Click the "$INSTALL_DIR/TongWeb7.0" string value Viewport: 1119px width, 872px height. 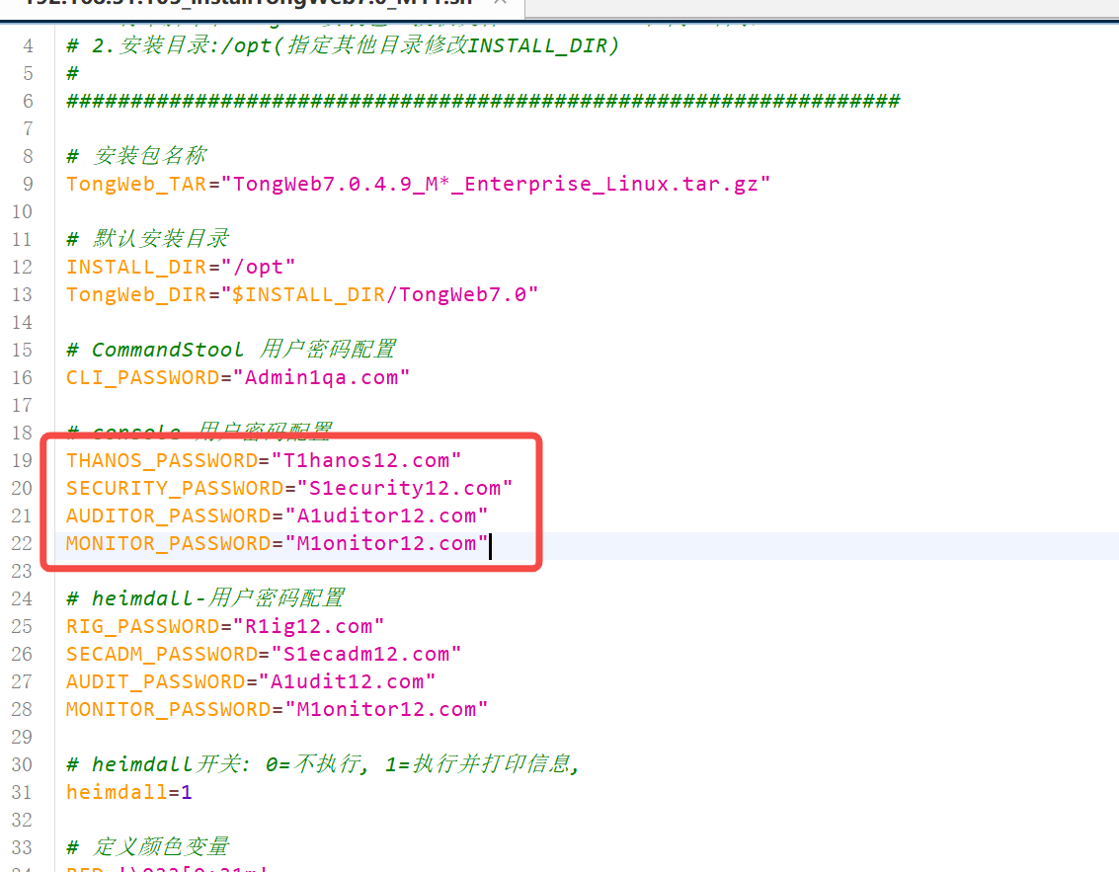tap(379, 294)
